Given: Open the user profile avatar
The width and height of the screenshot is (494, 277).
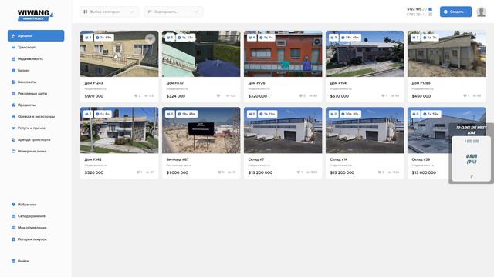Looking at the screenshot, I should tap(481, 12).
